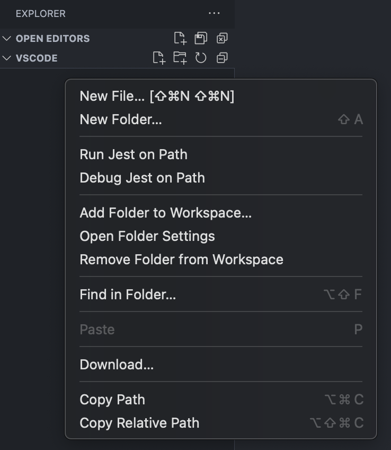The height and width of the screenshot is (450, 391).
Task: Collapse all folders in VSCODE explorer
Action: [222, 58]
